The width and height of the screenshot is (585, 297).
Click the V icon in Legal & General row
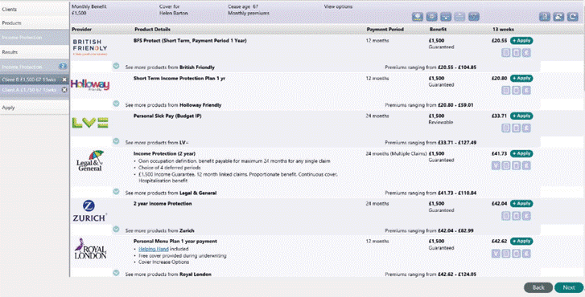(496, 165)
